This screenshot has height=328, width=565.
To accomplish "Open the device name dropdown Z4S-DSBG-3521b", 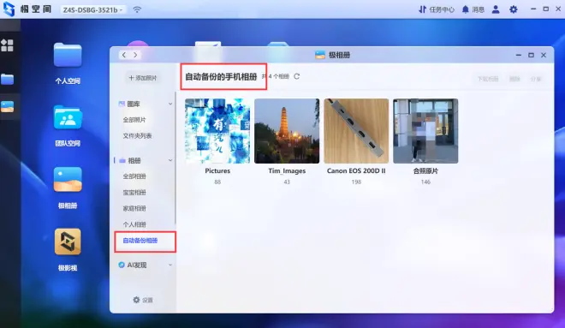I will 93,9.
